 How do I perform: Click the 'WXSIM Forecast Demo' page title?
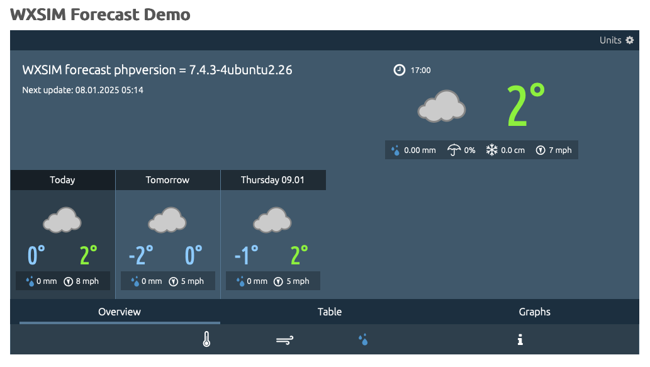coord(100,14)
